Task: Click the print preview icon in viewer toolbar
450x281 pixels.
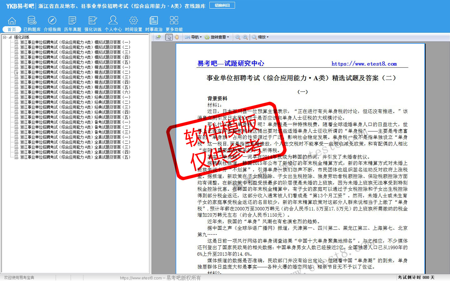Action: [x=158, y=37]
